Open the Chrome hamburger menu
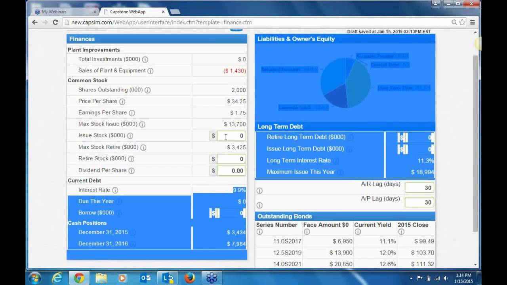Viewport: 507px width, 285px height. (x=473, y=23)
